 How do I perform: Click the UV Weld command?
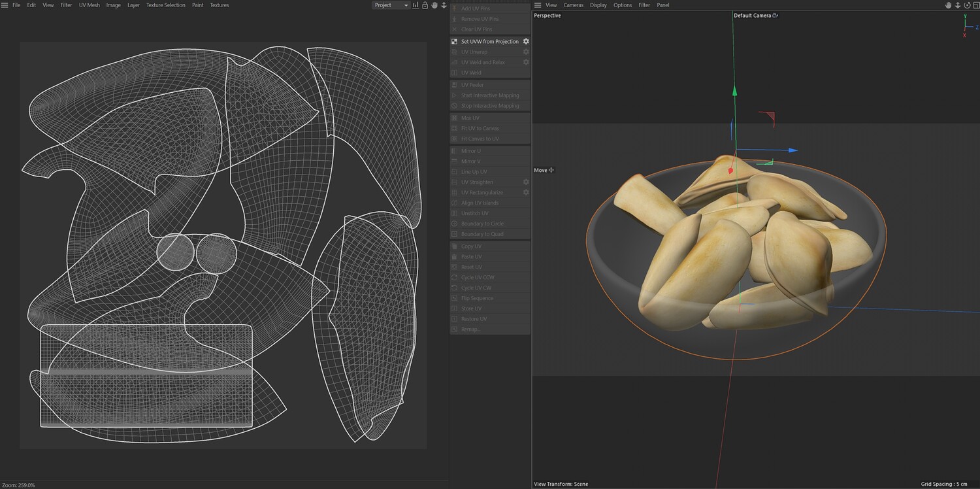[x=490, y=73]
